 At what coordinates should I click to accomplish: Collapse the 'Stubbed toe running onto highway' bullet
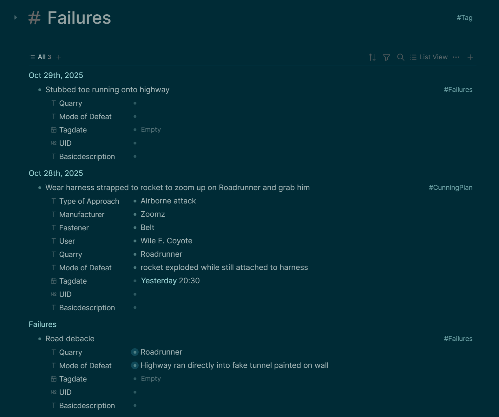(x=40, y=90)
